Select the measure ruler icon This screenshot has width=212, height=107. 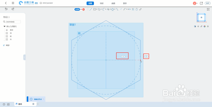click(201, 26)
